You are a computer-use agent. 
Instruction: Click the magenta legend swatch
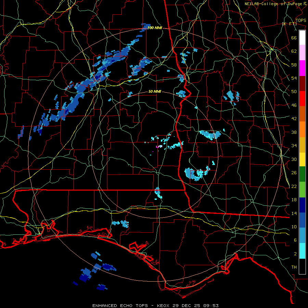302,68
